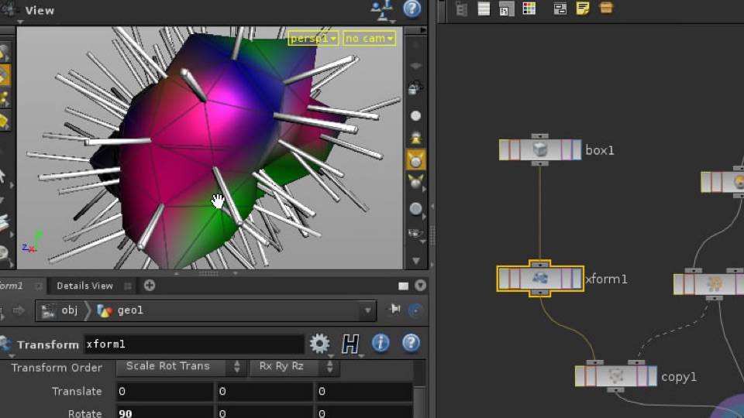The width and height of the screenshot is (744, 418).
Task: Switch to the Details View tab
Action: click(84, 286)
